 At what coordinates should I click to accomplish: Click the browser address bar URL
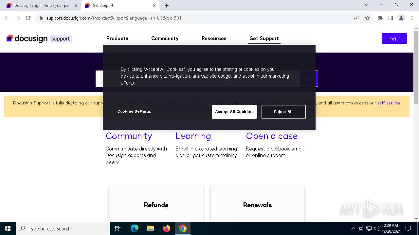(x=114, y=18)
